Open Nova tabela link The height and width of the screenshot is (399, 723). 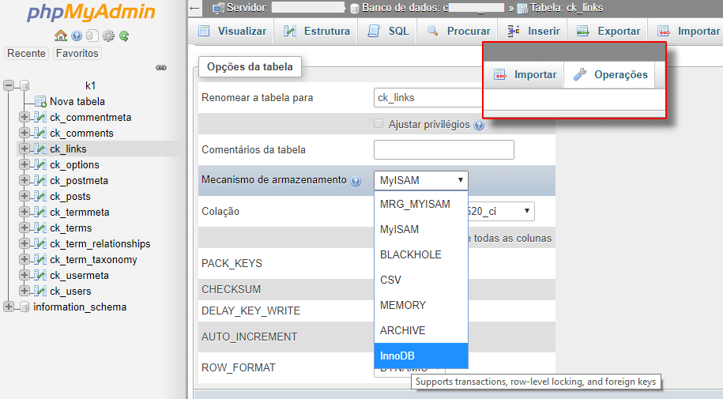coord(77,101)
